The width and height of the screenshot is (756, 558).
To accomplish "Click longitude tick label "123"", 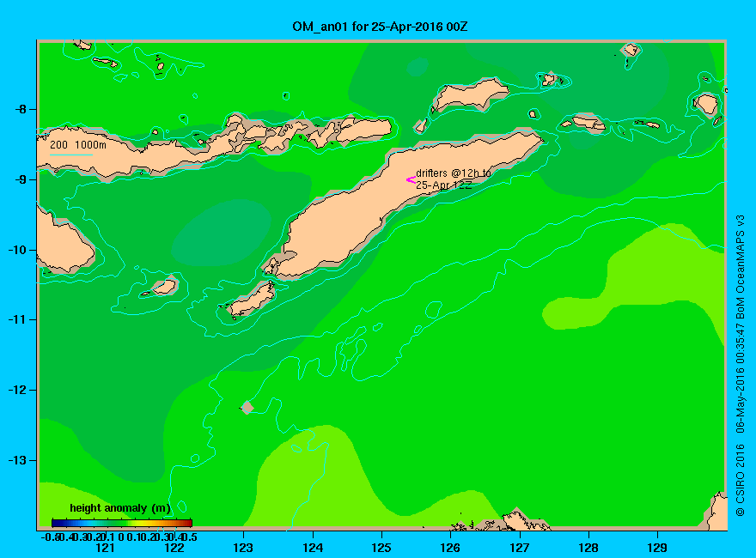I will (x=243, y=548).
